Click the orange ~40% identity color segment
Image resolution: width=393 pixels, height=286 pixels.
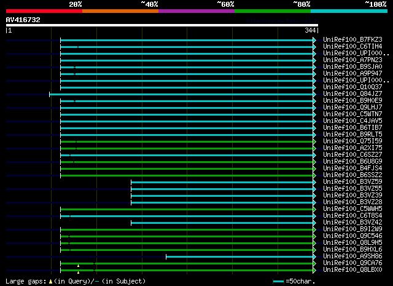[x=120, y=11]
